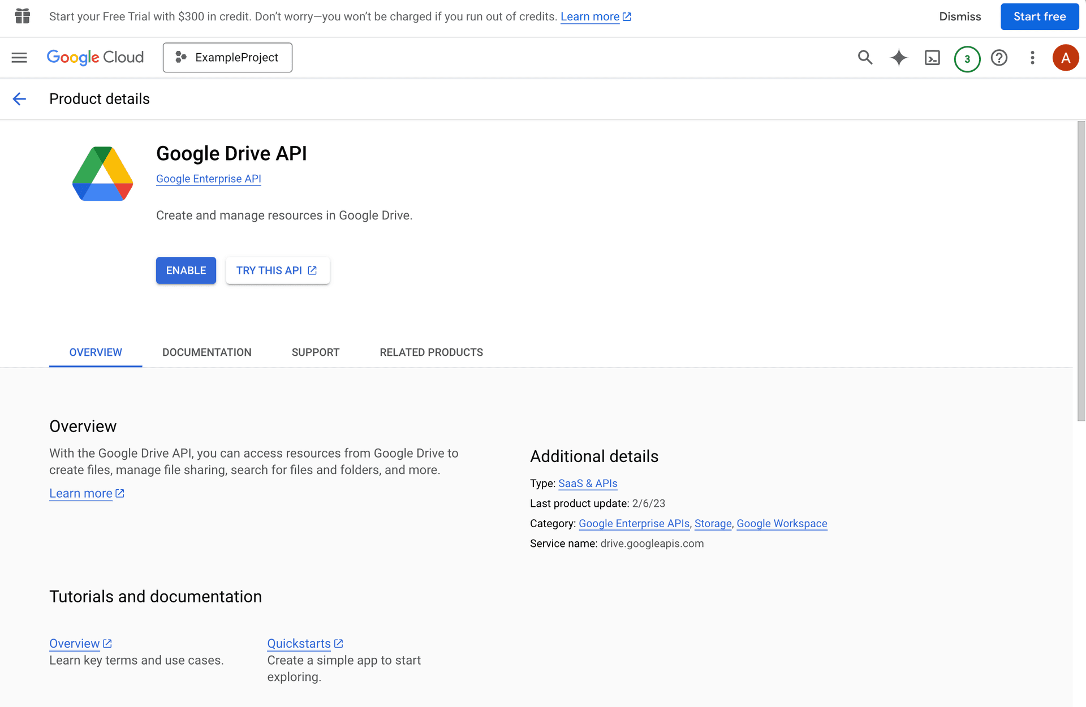The image size is (1086, 707).
Task: Click the help question mark icon
Action: pos(999,57)
